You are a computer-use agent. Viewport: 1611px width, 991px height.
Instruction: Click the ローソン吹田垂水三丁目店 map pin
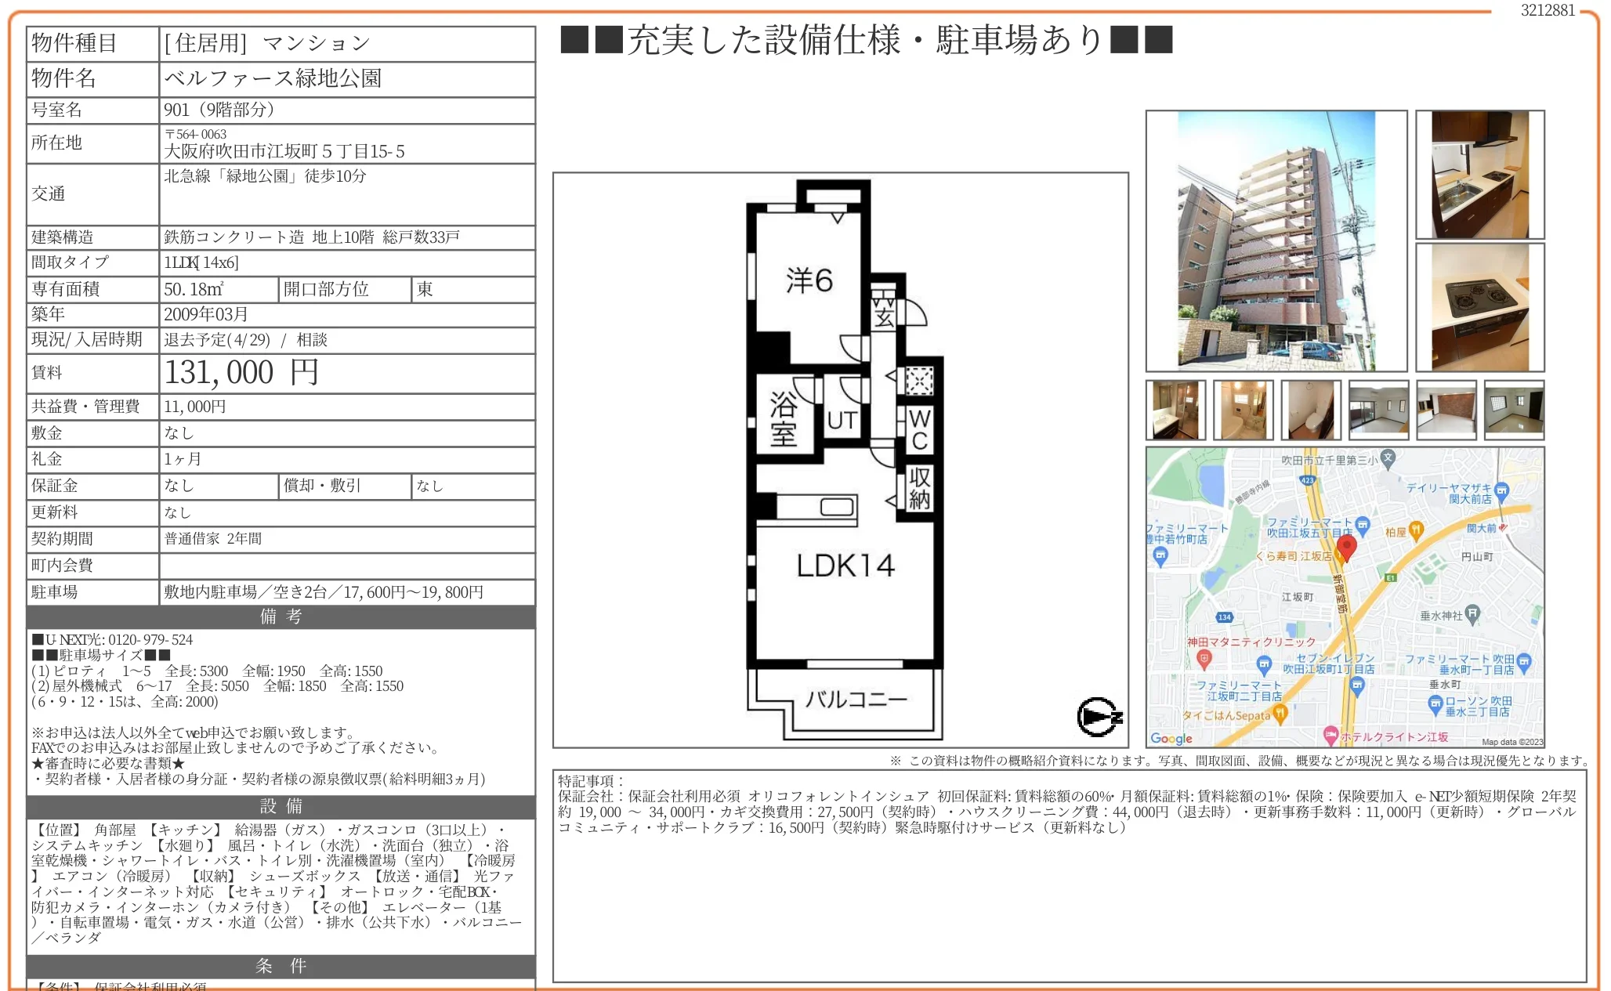click(1436, 703)
